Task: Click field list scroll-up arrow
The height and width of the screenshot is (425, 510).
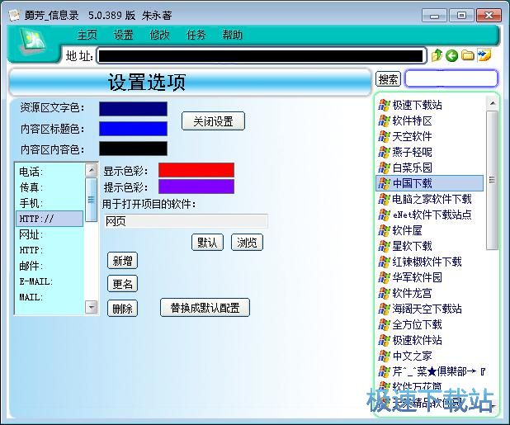Action: (x=92, y=170)
